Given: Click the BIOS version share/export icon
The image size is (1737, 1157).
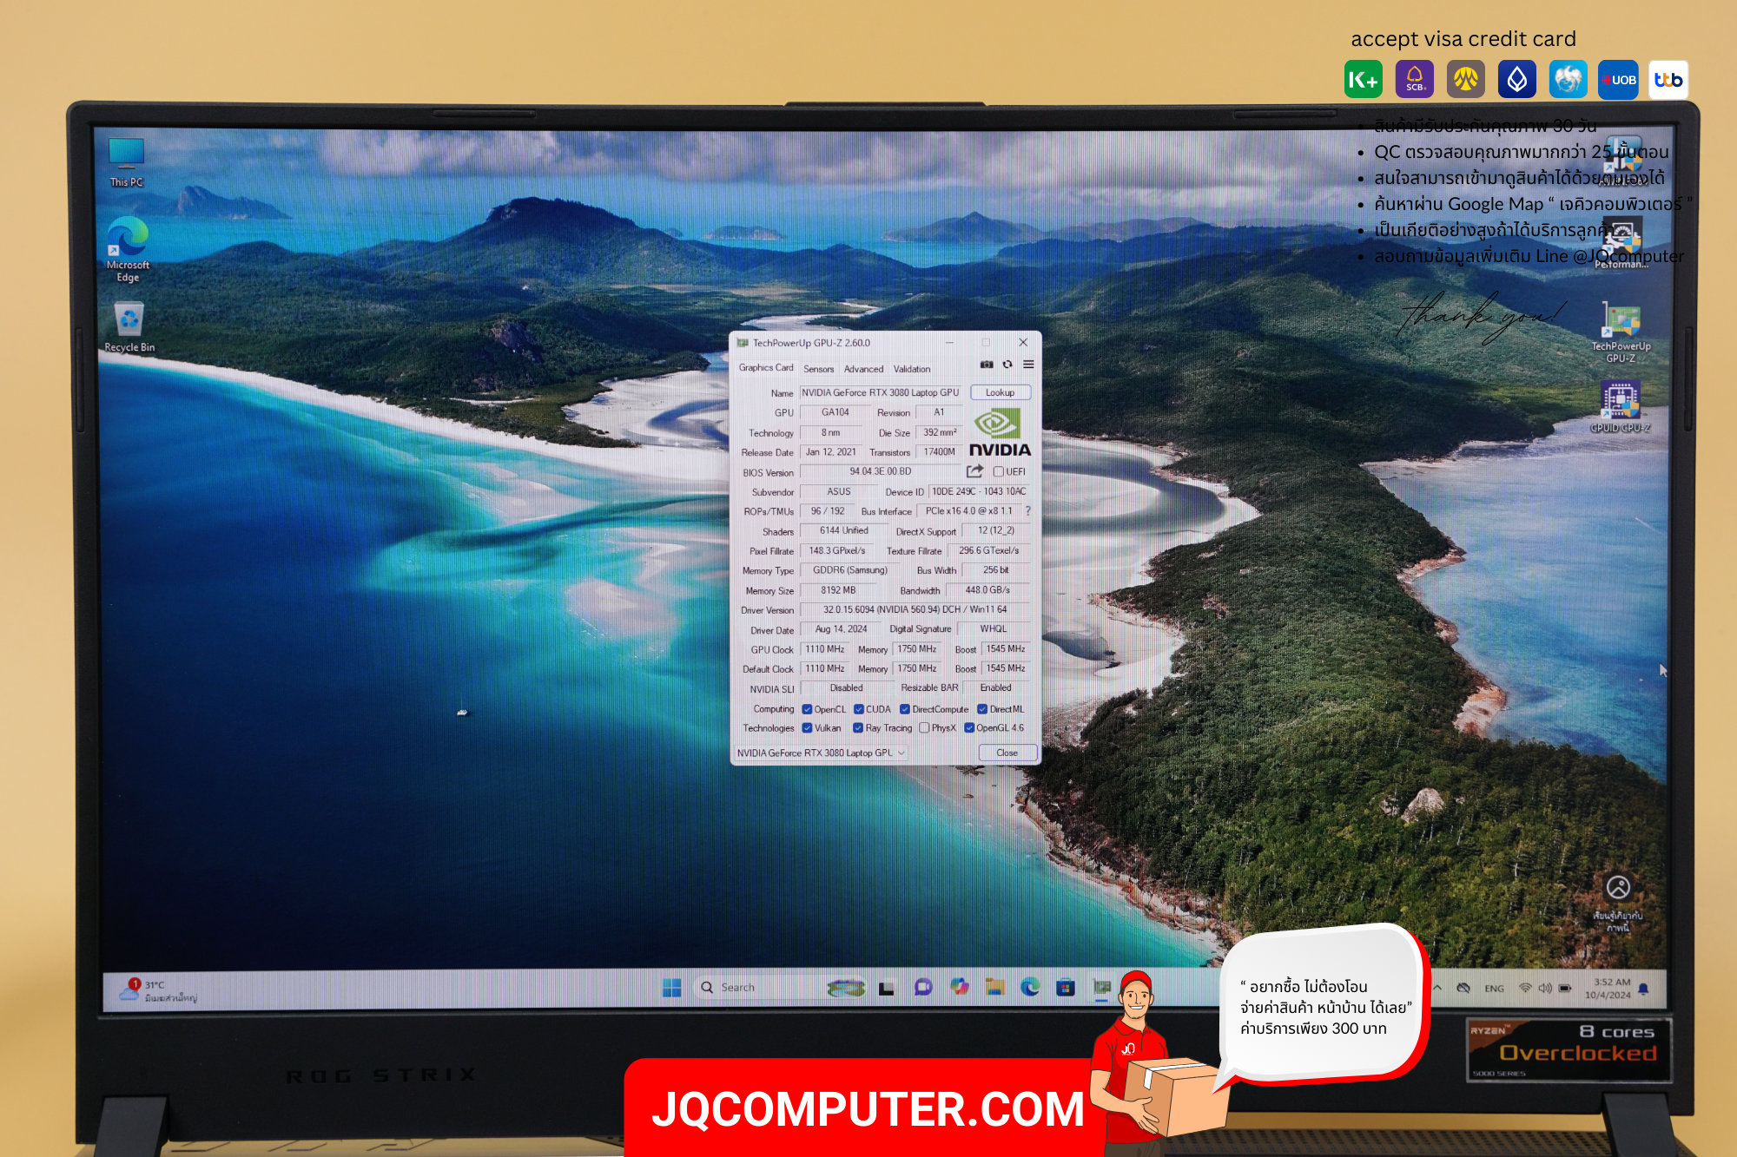Looking at the screenshot, I should click(974, 471).
